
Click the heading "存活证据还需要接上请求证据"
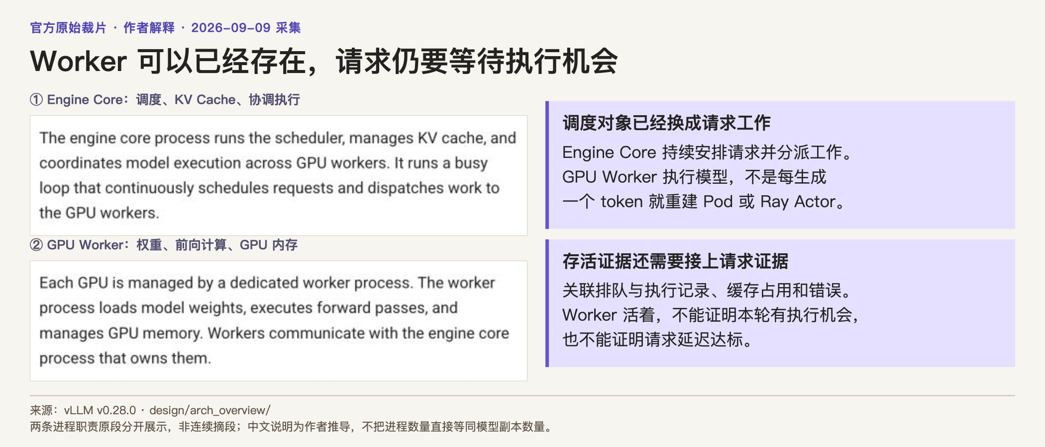(x=675, y=261)
